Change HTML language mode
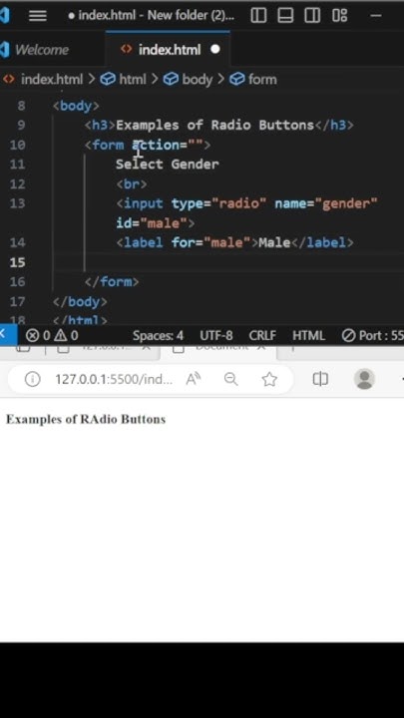Screen dimensions: 404x718 point(308,336)
